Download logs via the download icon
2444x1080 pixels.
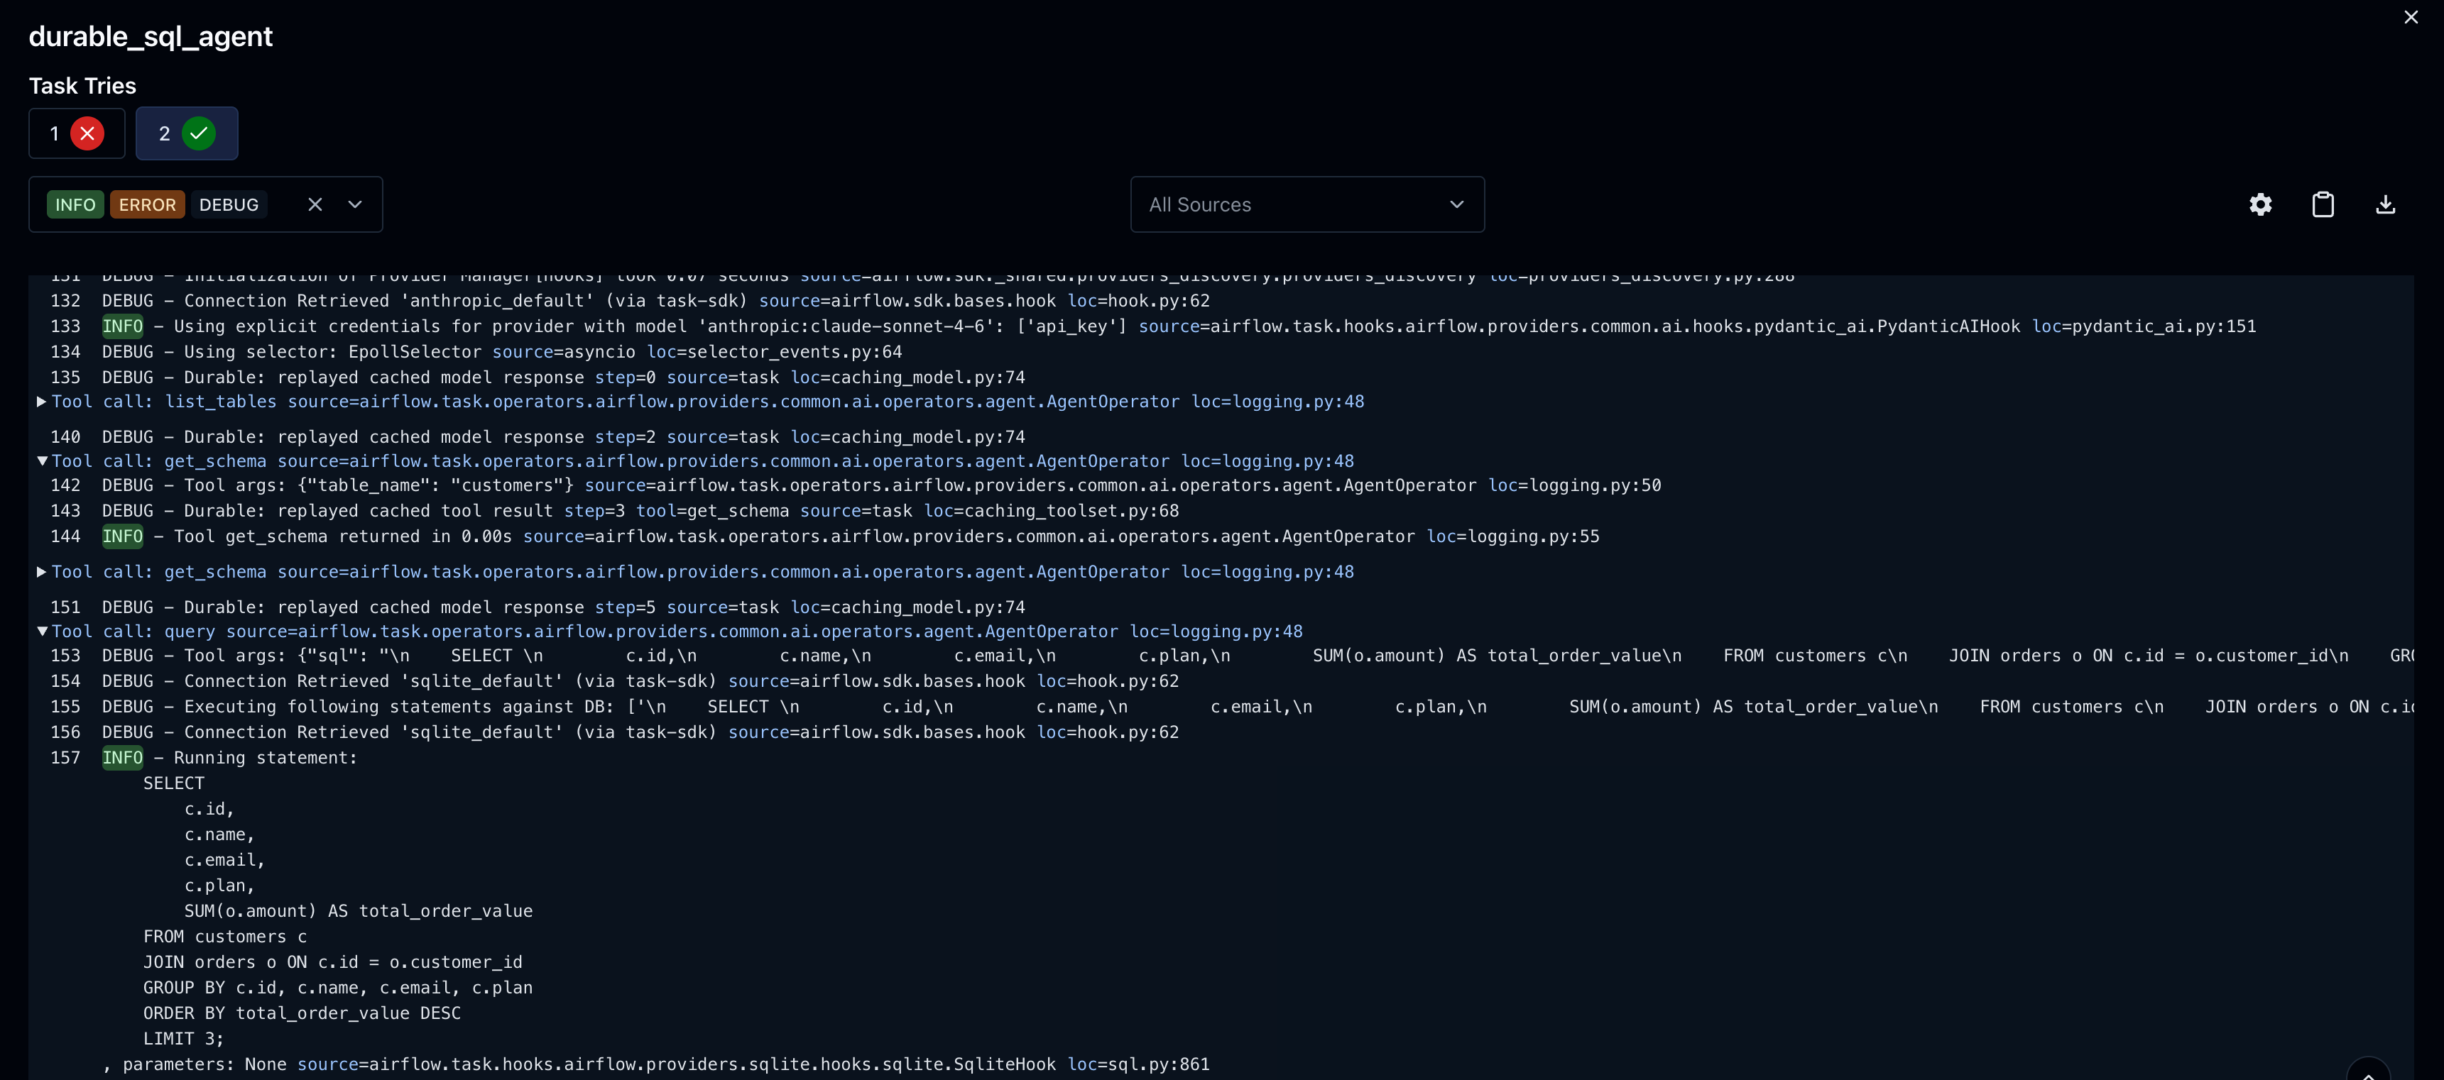click(2385, 204)
